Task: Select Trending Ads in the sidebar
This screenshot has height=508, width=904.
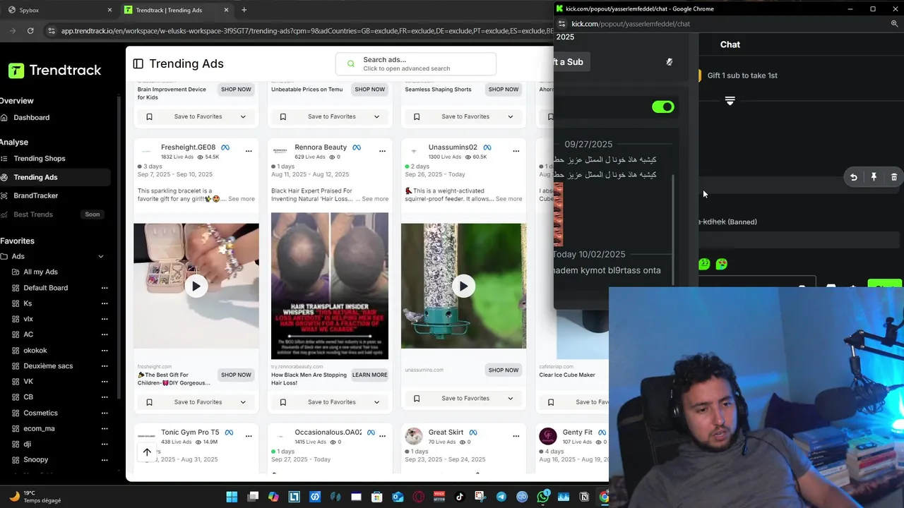Action: tap(35, 177)
